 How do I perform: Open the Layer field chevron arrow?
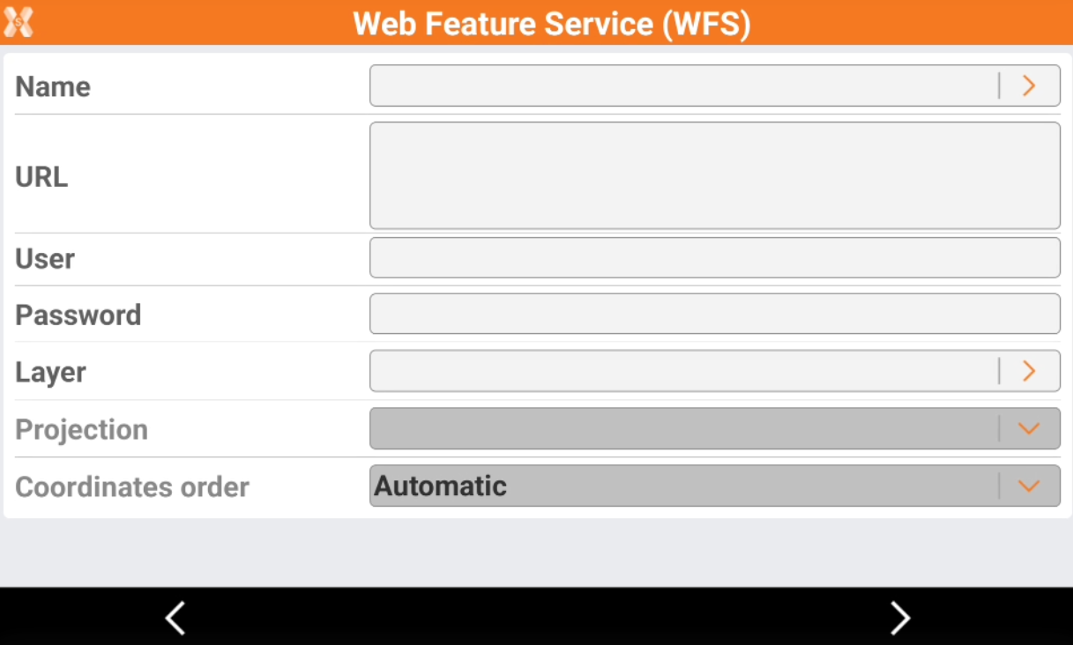click(x=1029, y=371)
